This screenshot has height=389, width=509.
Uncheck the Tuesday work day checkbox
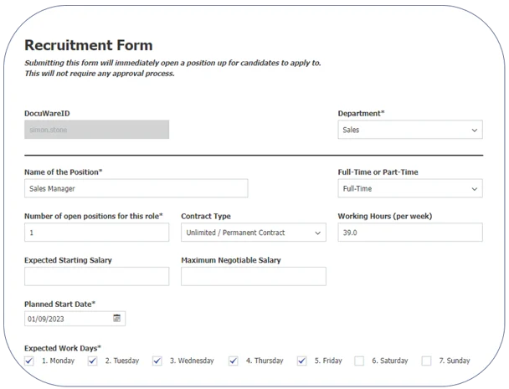click(x=94, y=361)
